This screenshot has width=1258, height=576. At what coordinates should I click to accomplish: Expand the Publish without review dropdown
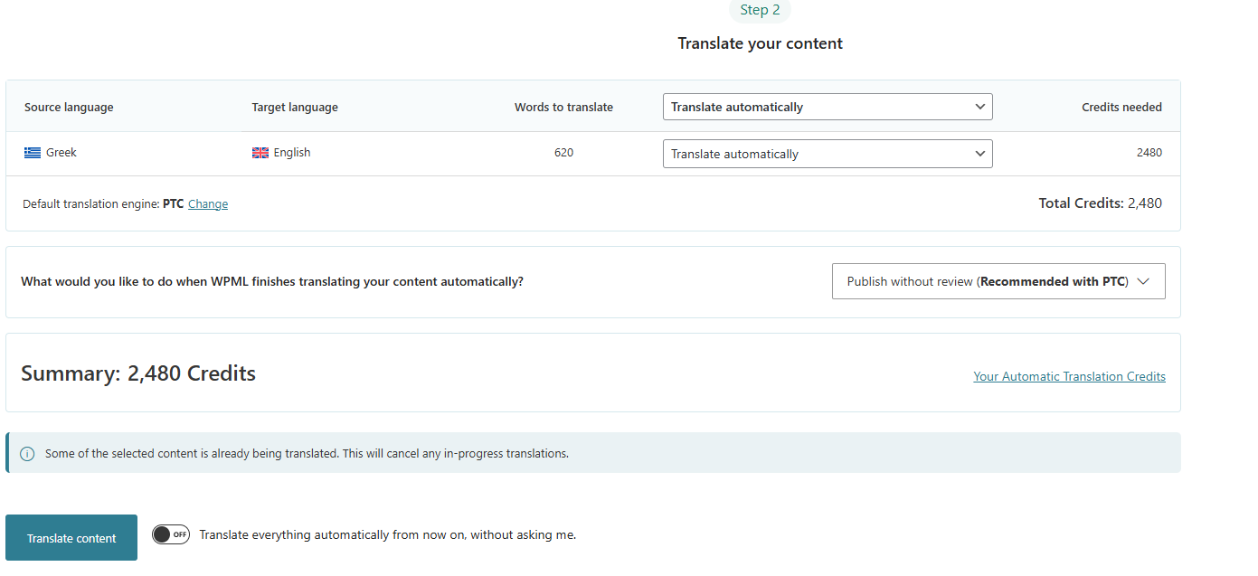pyautogui.click(x=998, y=281)
